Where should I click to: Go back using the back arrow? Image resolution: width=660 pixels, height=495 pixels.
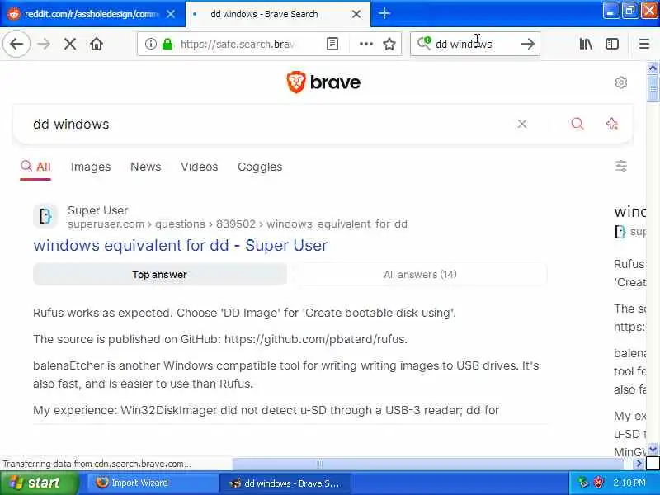click(16, 44)
